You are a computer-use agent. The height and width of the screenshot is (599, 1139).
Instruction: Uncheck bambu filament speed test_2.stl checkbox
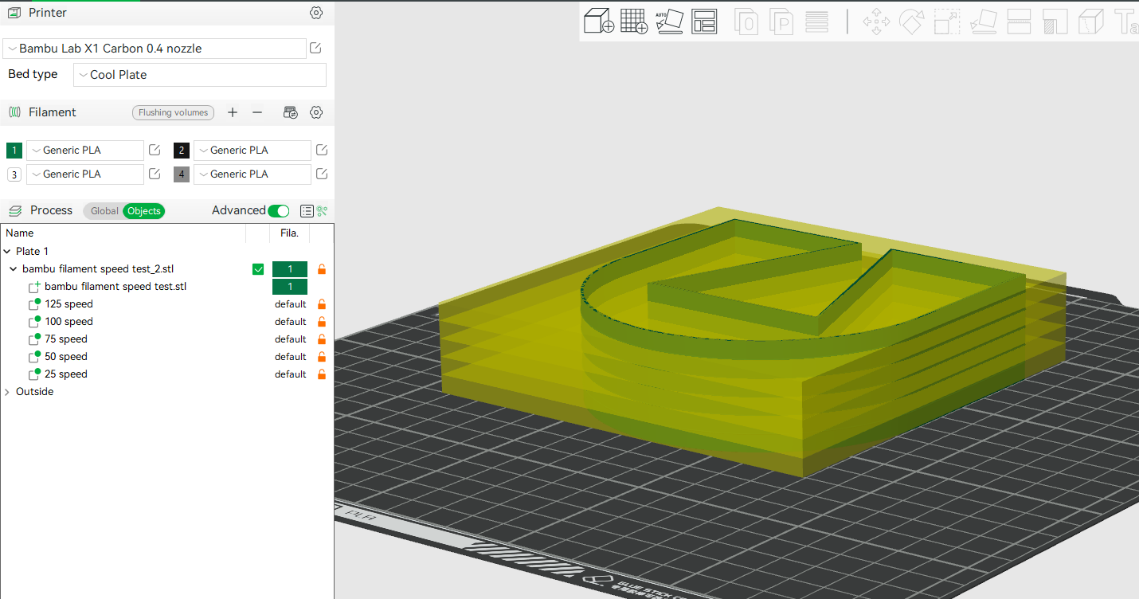pos(258,268)
